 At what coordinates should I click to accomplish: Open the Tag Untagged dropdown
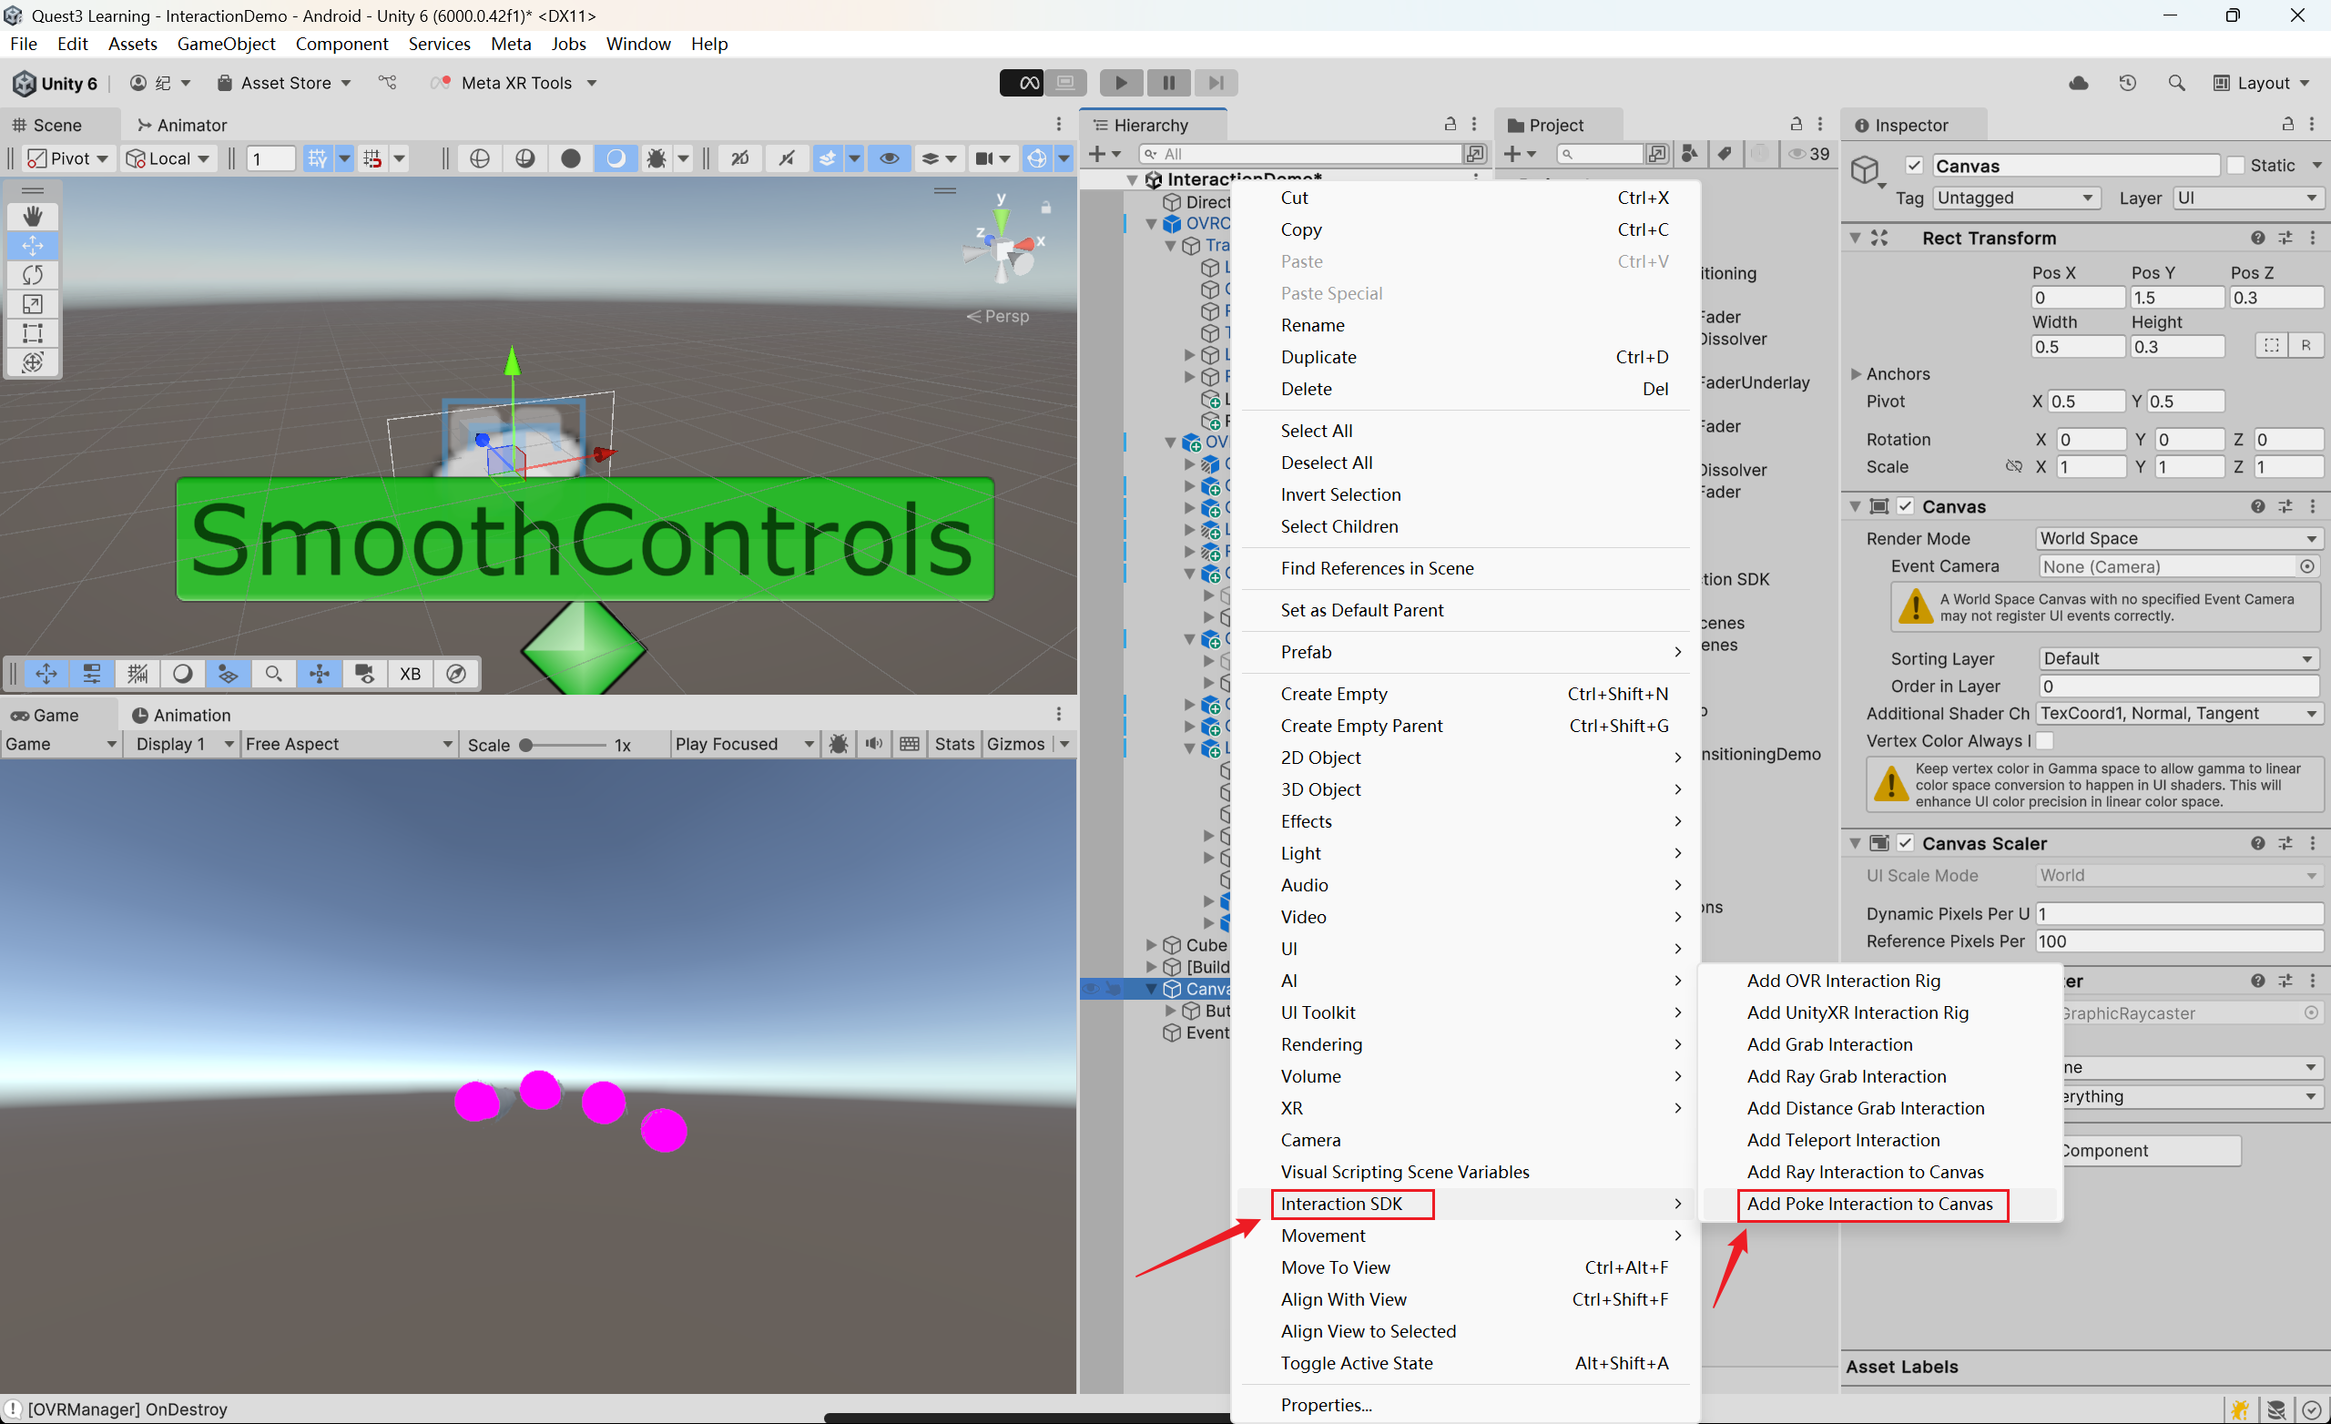point(2016,198)
